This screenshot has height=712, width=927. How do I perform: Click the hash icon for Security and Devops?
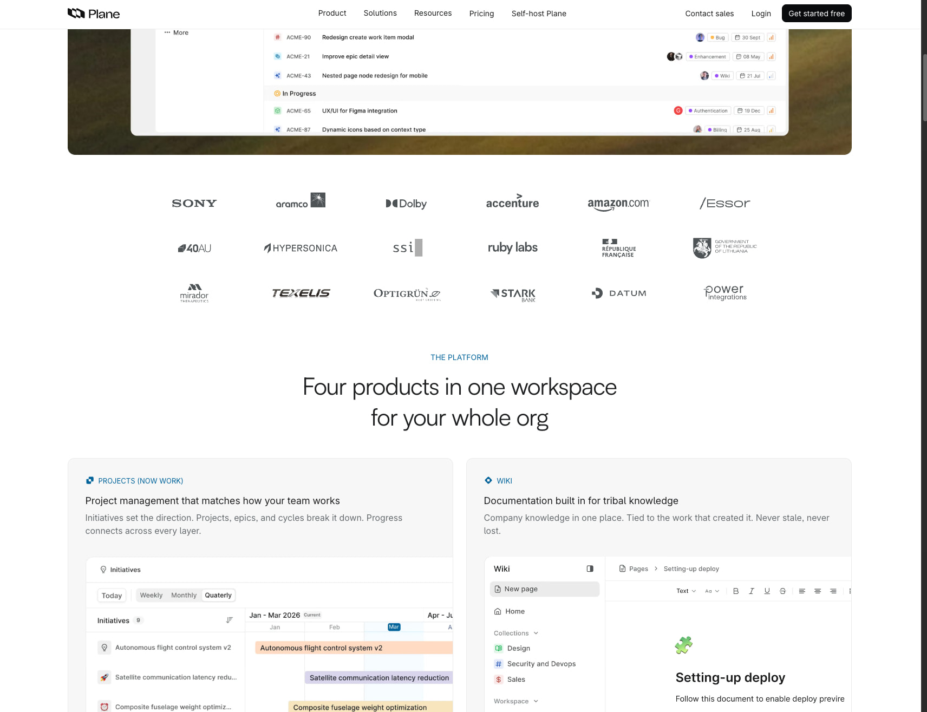pos(499,664)
